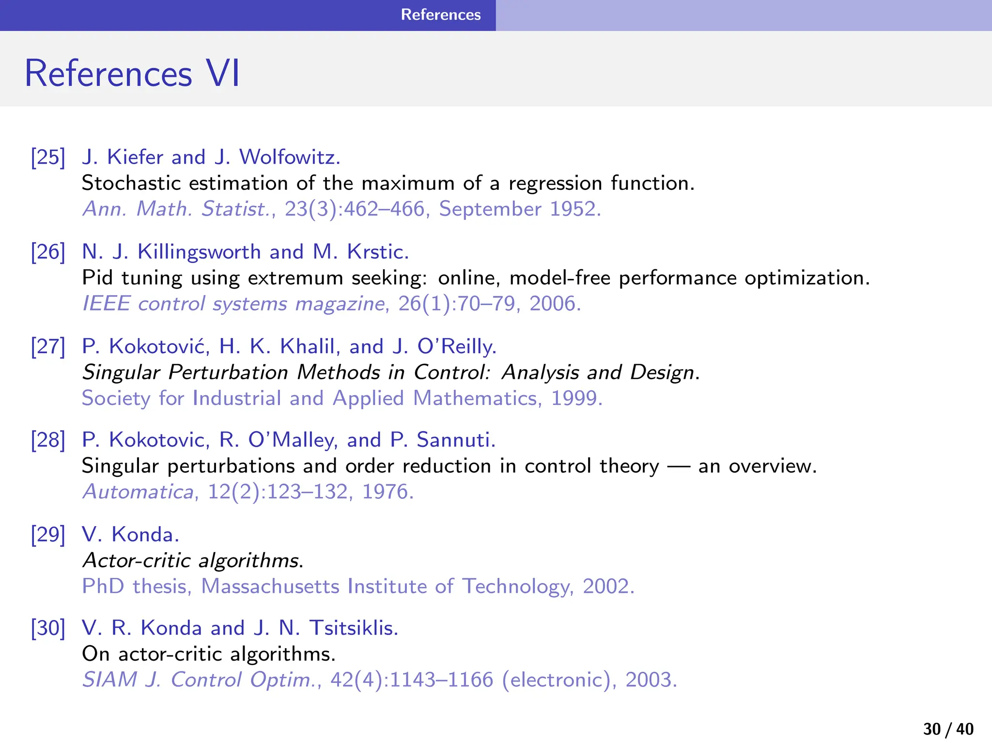
Task: Click PhD thesis Massachusetts Institute of Technology line
Action: point(357,586)
